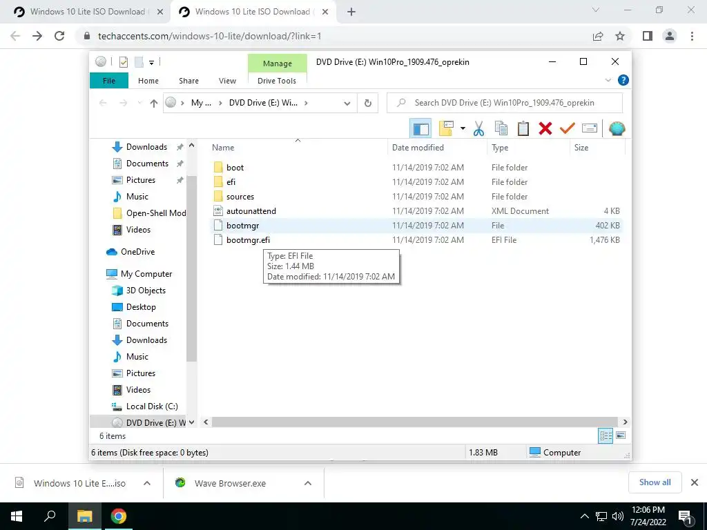Screen dimensions: 707x530
Task: Click the red X Delete icon
Action: 545,128
